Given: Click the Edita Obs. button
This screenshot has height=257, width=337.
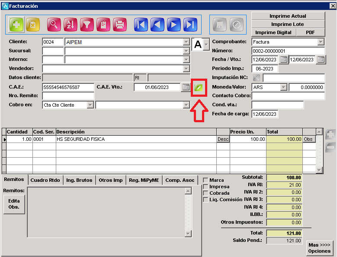Looking at the screenshot, I should click(14, 204).
